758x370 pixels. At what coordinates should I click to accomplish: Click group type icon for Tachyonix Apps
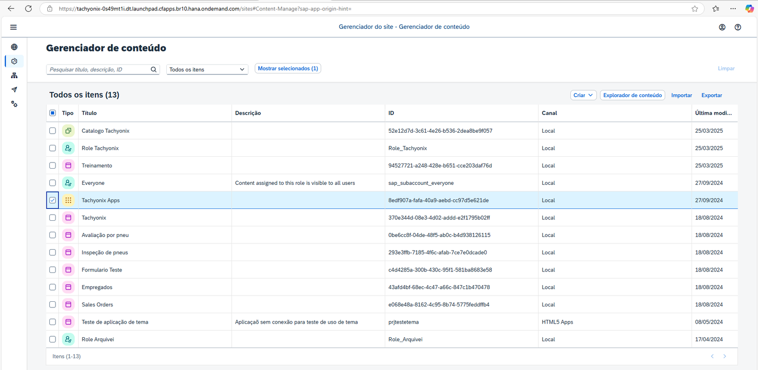(x=68, y=200)
